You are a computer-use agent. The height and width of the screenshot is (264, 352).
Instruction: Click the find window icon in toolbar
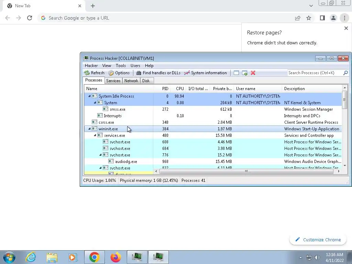(x=236, y=73)
